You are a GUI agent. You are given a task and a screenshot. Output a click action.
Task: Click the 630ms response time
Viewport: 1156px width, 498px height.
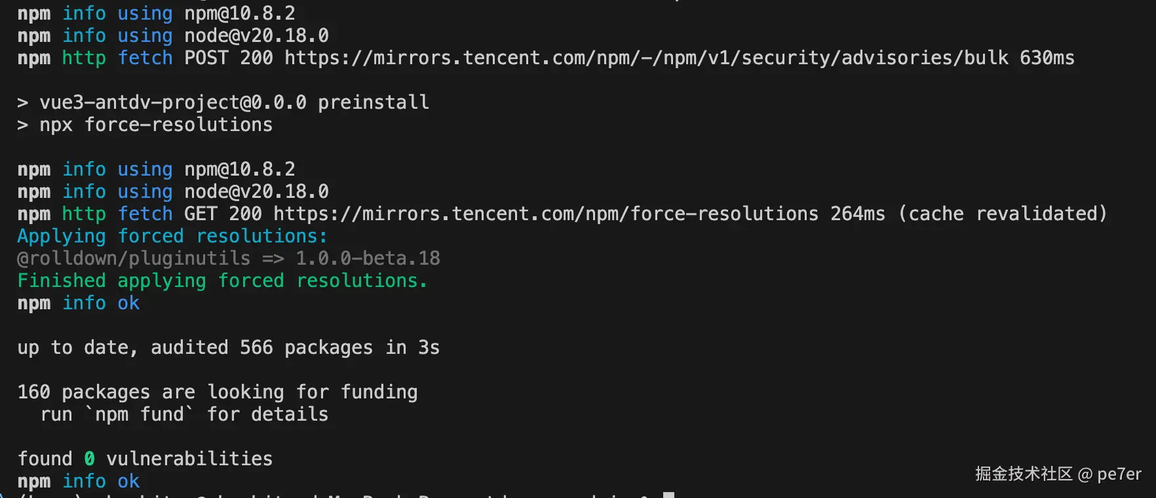1047,58
